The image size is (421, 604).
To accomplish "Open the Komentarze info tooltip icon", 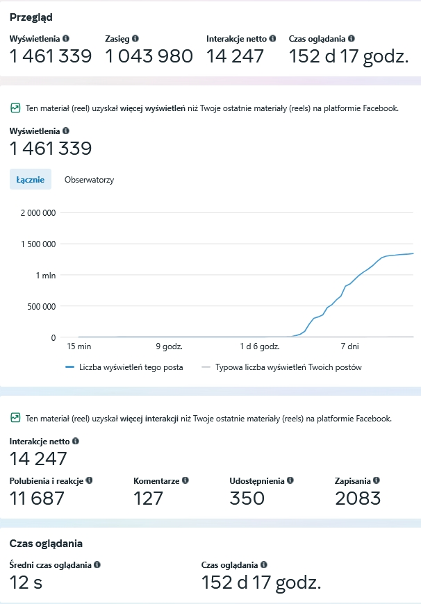I will pos(185,480).
